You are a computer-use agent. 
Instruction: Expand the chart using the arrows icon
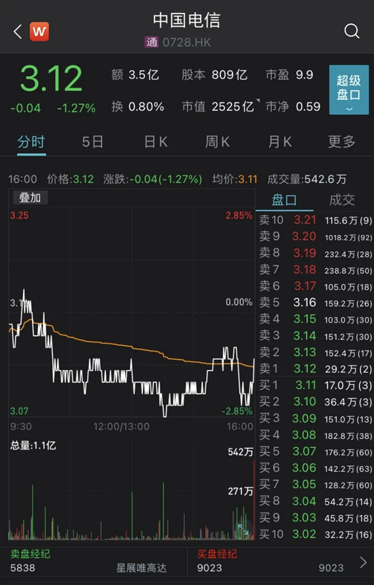[x=243, y=529]
